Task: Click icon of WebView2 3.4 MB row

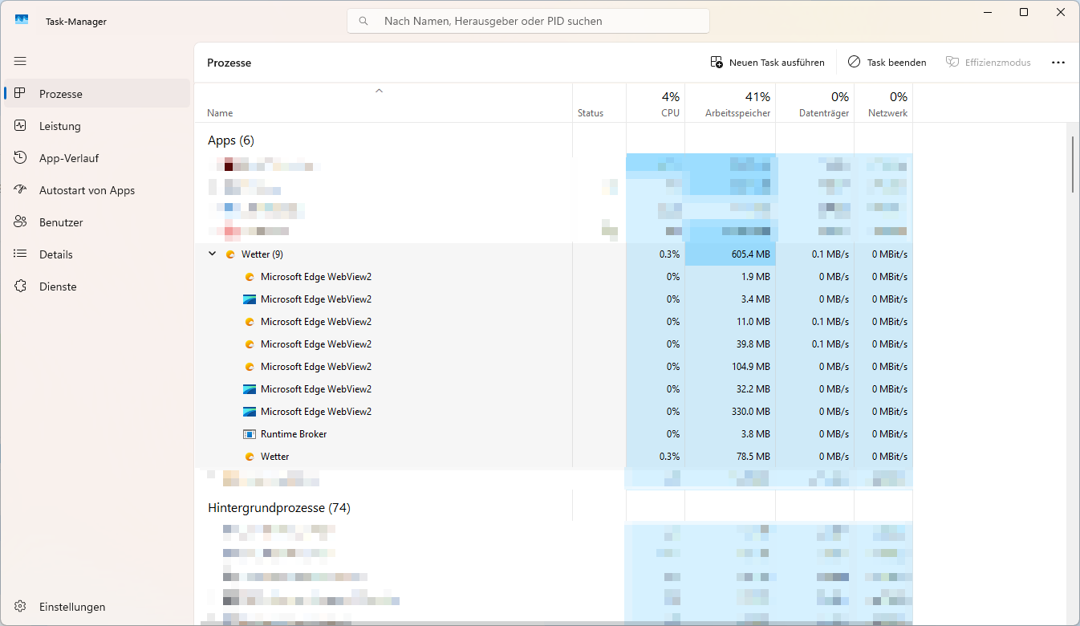Action: point(250,299)
